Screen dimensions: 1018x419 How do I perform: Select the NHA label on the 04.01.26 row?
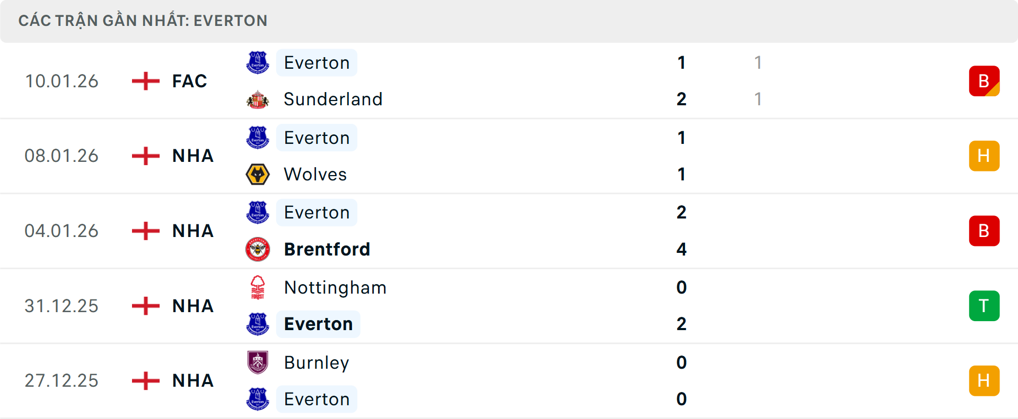192,231
